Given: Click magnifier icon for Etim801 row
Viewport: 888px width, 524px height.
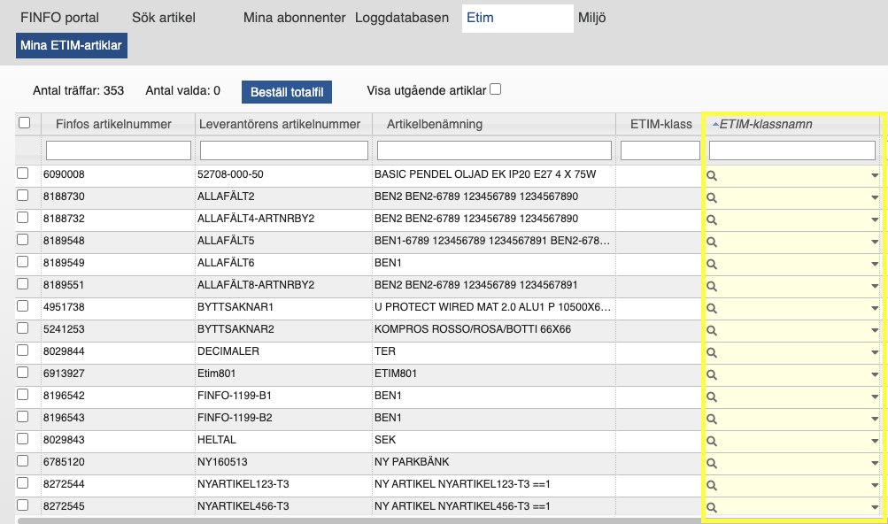Looking at the screenshot, I should coord(711,374).
